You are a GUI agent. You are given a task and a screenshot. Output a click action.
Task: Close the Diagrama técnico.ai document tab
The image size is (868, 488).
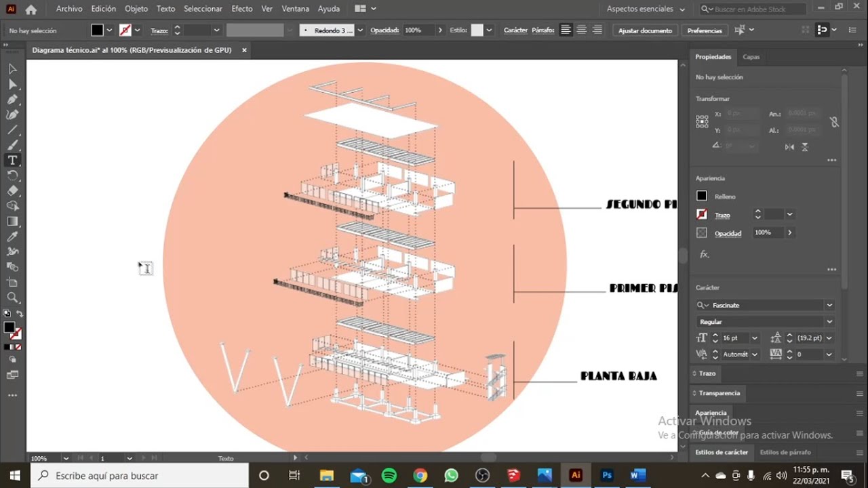pos(244,50)
